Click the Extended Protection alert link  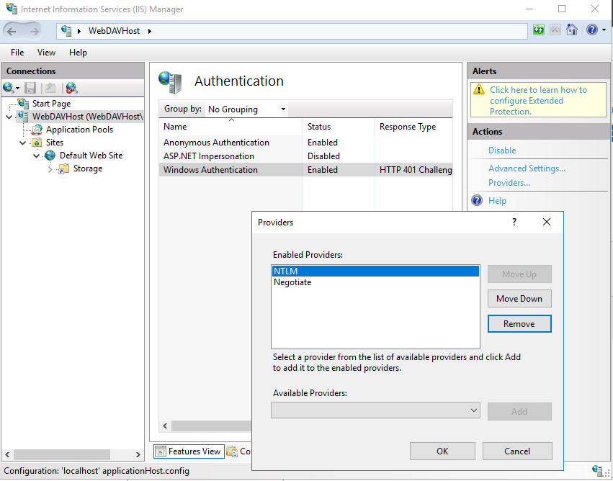538,100
